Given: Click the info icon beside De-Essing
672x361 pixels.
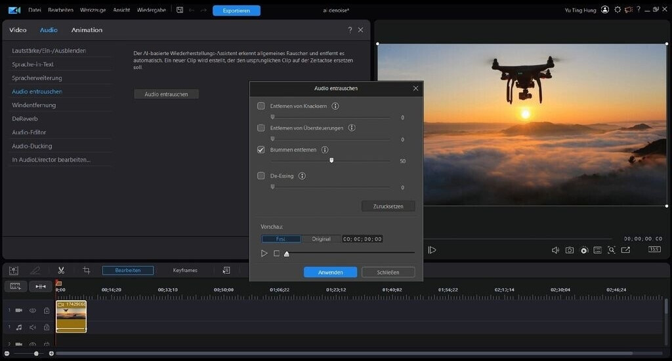Looking at the screenshot, I should pyautogui.click(x=302, y=176).
